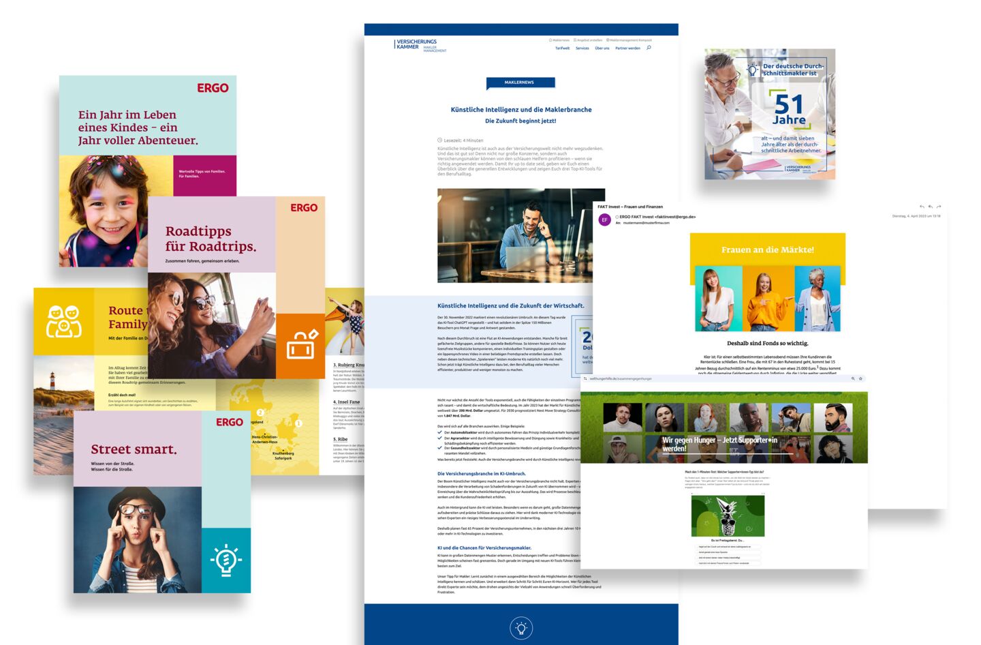The height and width of the screenshot is (645, 981).
Task: Click the Roadtipps für Roadtrips headline
Action: [x=211, y=239]
